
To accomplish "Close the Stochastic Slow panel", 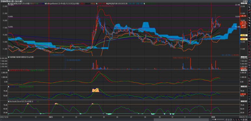I will 246,101.
